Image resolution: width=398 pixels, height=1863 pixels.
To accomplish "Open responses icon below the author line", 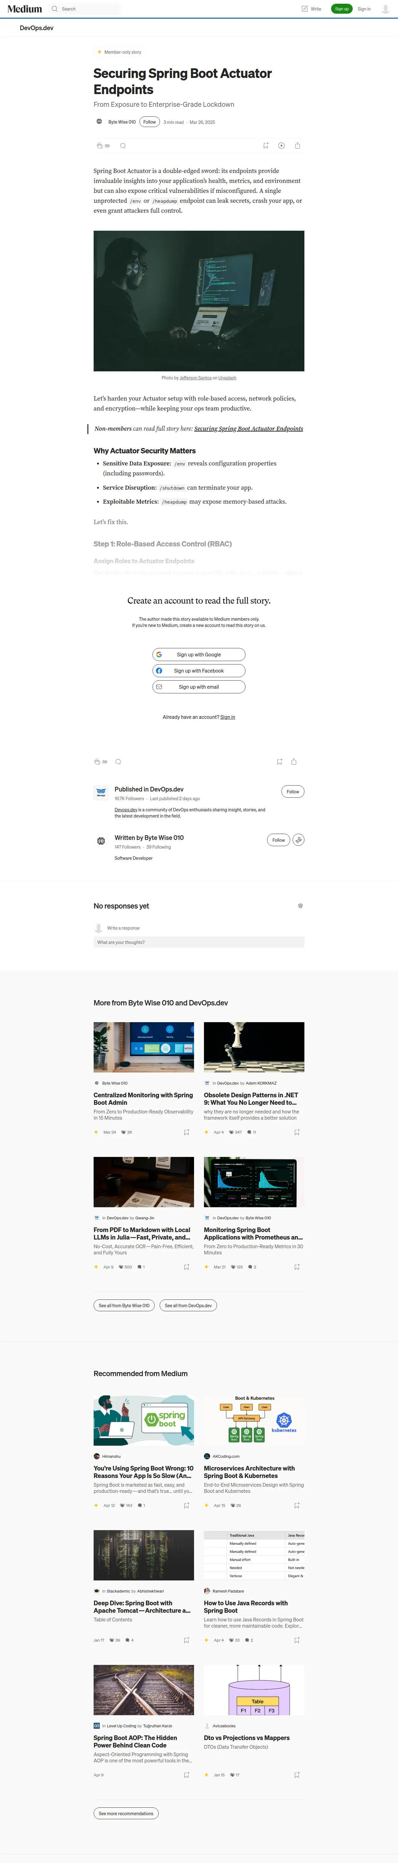I will (x=123, y=145).
